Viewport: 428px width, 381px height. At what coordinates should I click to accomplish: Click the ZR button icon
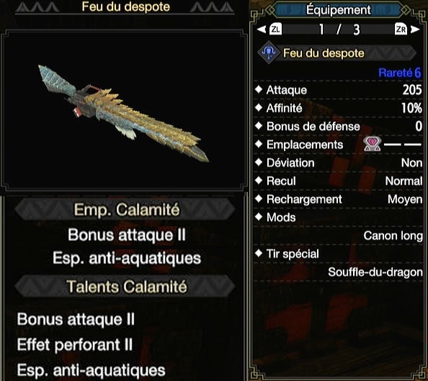(x=401, y=29)
